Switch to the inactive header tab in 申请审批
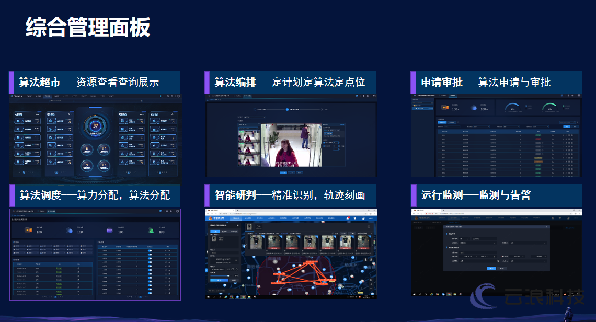 [443, 96]
